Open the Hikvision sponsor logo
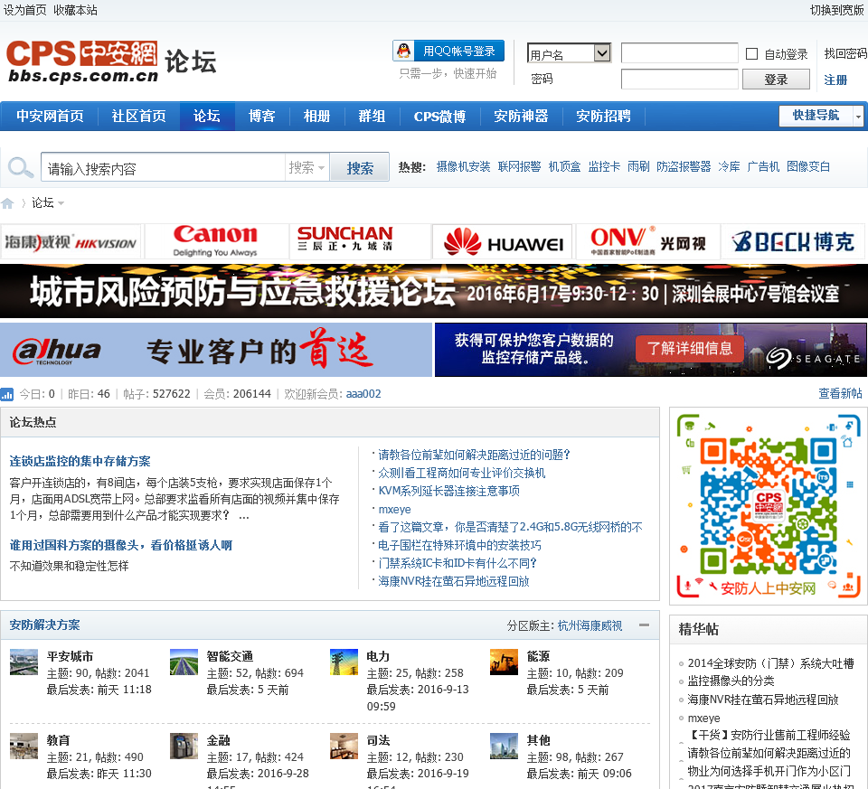The width and height of the screenshot is (868, 789). click(x=71, y=242)
